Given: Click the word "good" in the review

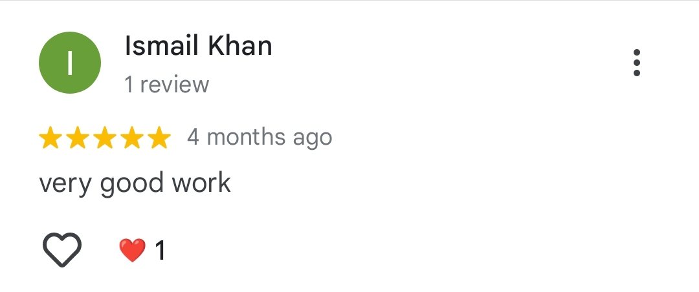Looking at the screenshot, I should coord(132,183).
